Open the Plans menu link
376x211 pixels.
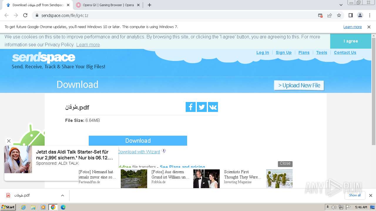coord(304,52)
